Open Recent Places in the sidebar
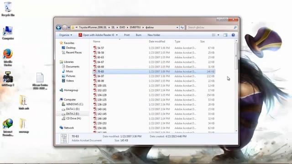 click(x=72, y=52)
